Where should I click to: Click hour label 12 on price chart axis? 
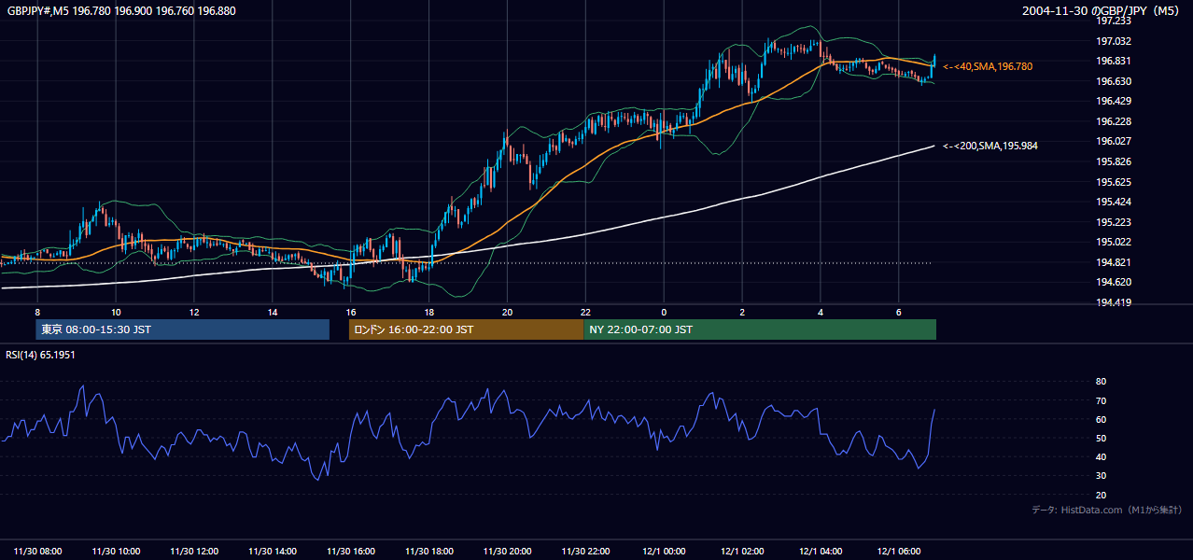[194, 312]
